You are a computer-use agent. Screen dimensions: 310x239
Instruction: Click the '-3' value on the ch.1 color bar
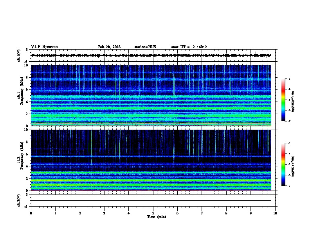tap(288, 78)
